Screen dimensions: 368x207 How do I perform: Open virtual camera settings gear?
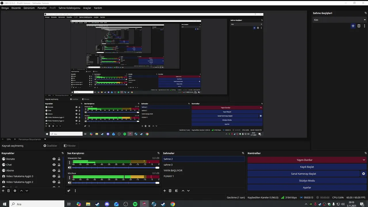point(364,174)
